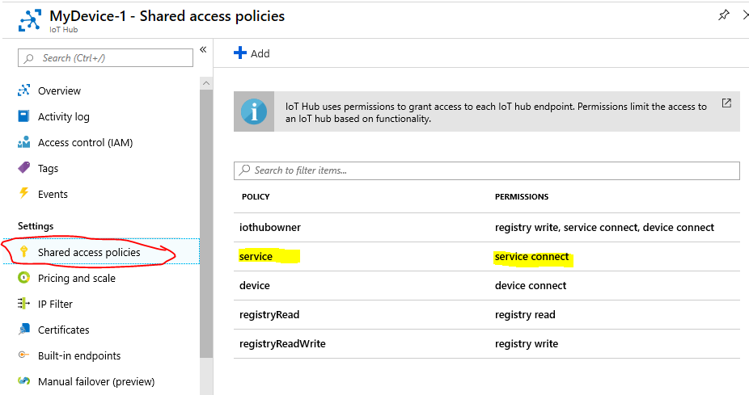749x395 pixels.
Task: Click iothubowner's permissions cell text
Action: point(604,228)
